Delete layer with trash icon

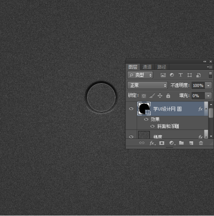click(x=201, y=143)
